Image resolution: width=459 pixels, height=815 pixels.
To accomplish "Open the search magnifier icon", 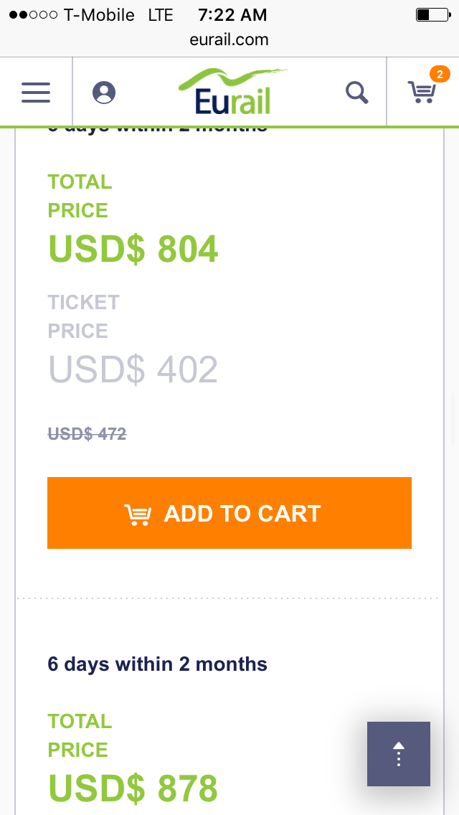I will coord(357,93).
